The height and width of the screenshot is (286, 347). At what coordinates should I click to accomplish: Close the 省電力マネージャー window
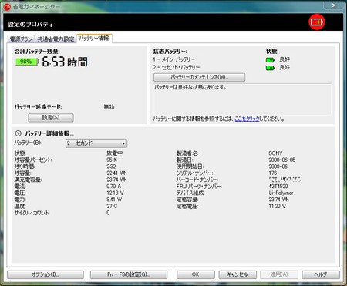tap(334, 5)
